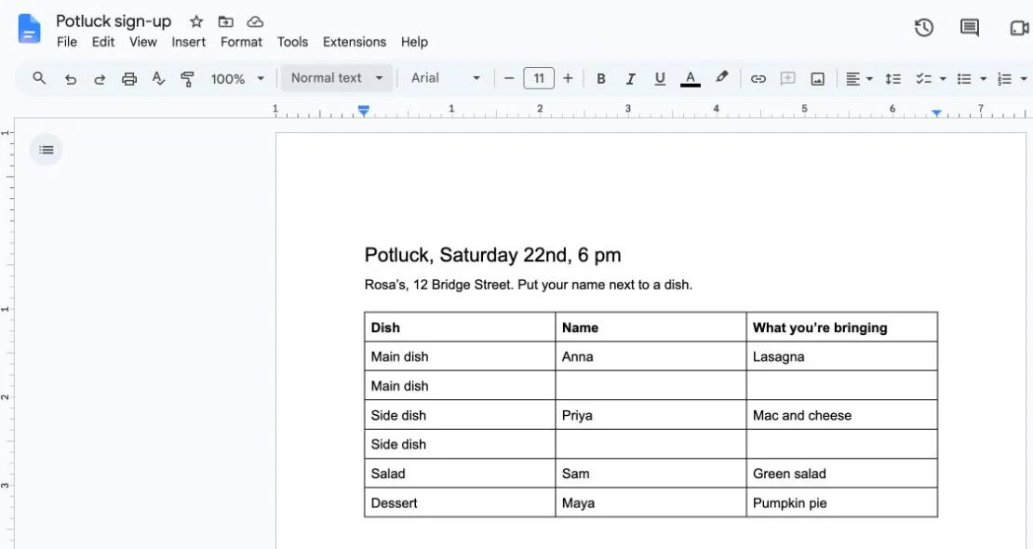Rename the Potluck sign-up title
The width and height of the screenshot is (1033, 549).
[114, 21]
